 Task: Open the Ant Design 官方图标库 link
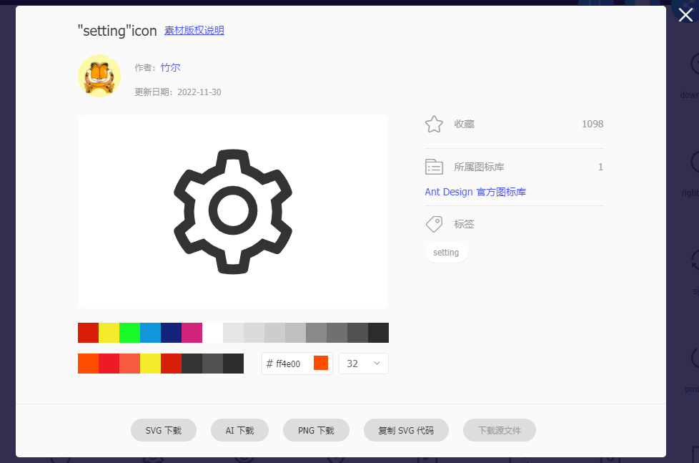[475, 192]
